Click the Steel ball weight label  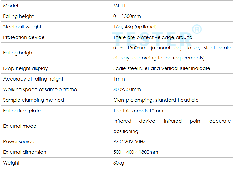22,27
